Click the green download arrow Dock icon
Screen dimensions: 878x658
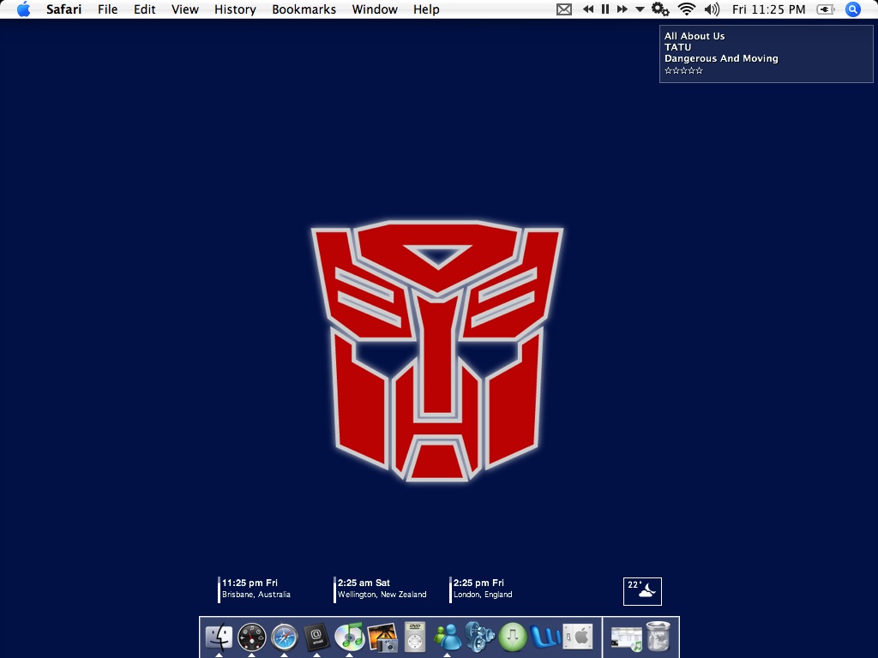[x=512, y=637]
